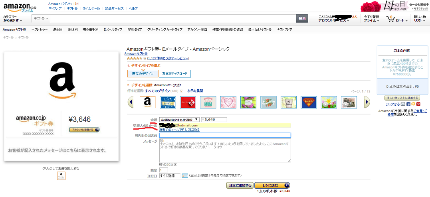Open 印刷タイプ in the gift card nav
The image size is (430, 197).
tap(135, 30)
